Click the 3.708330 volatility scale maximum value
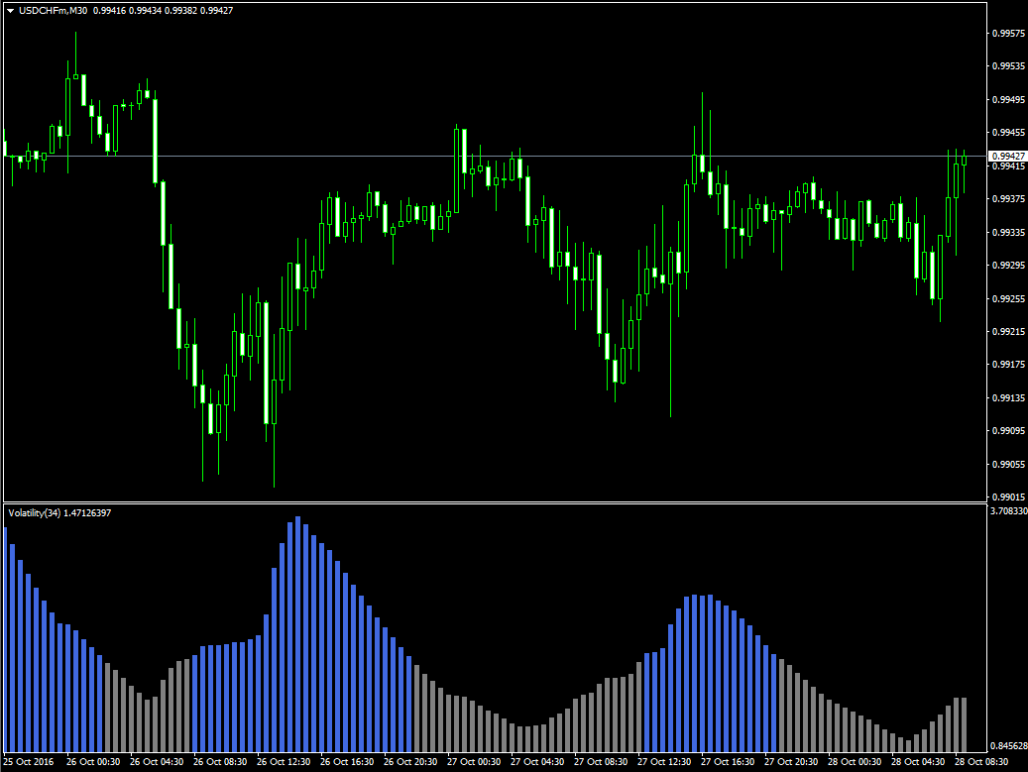Screen dimensions: 1028x772 (x=1007, y=511)
